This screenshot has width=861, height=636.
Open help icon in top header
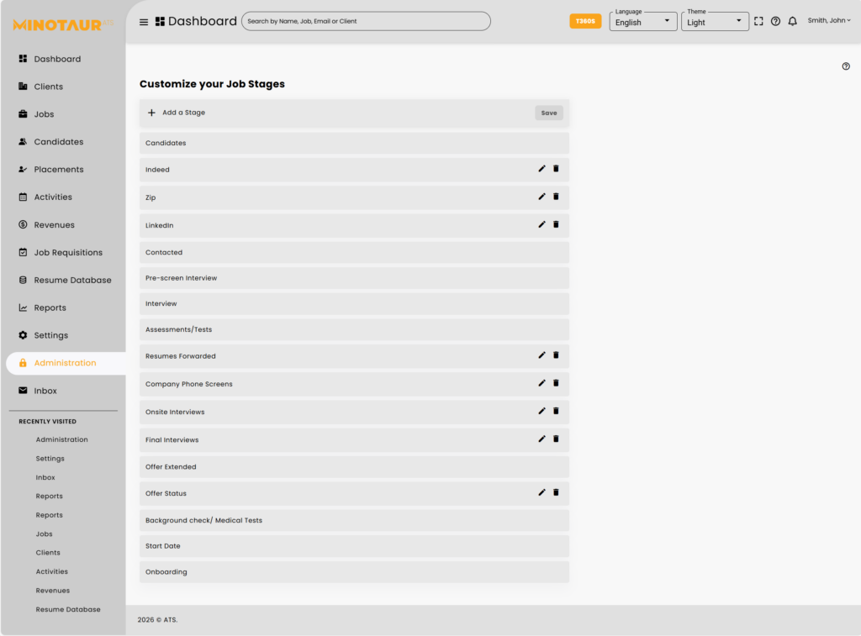[775, 22]
